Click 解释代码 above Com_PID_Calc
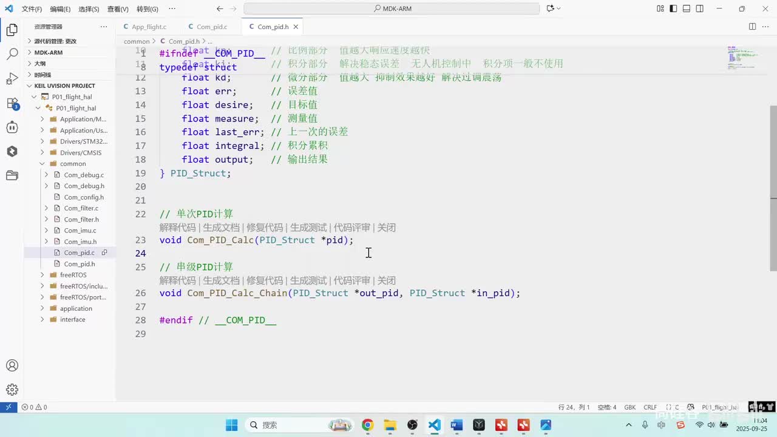 pos(178,228)
